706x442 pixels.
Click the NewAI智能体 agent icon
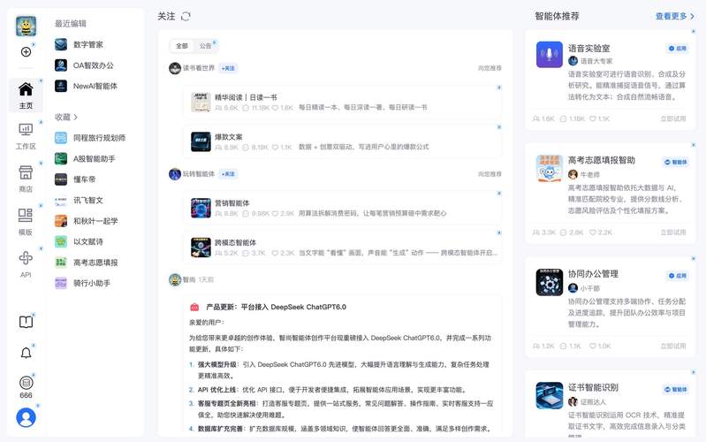[x=61, y=86]
